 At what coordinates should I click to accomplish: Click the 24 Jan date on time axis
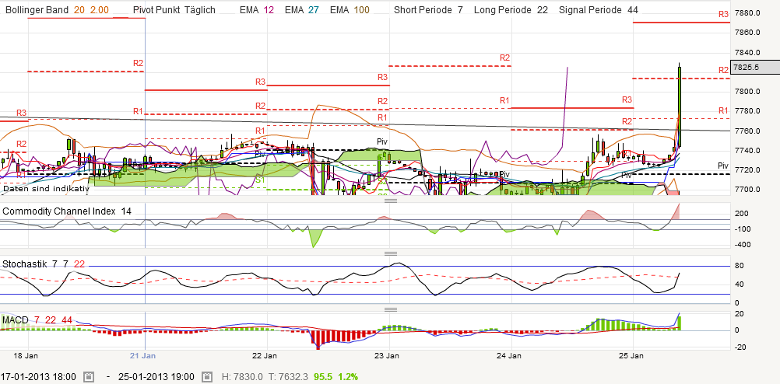(x=509, y=356)
